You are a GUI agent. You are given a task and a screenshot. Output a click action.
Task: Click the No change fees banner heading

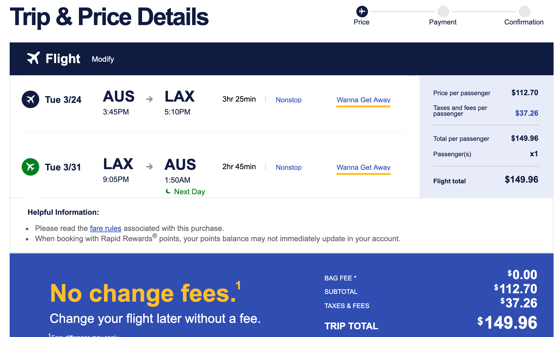(144, 294)
